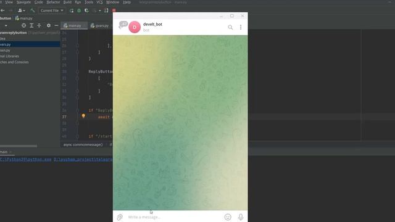Open Telegram three-dot more menu
This screenshot has width=395, height=222.
[x=241, y=27]
